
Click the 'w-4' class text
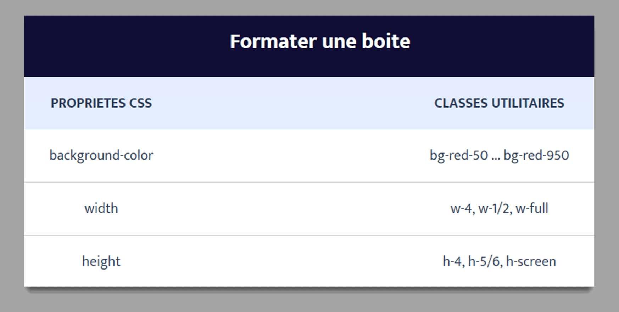coord(461,208)
